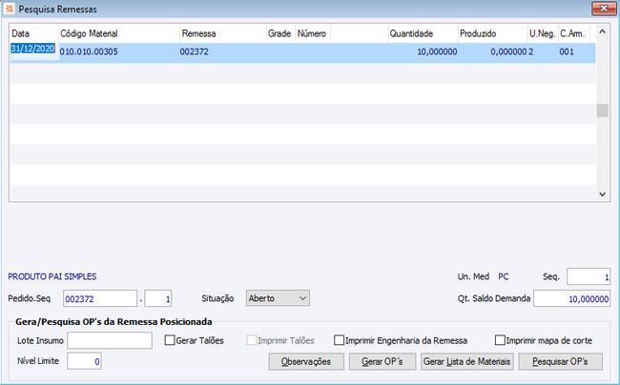Check Imprimir Engenharia da Remessa
The height and width of the screenshot is (385, 620).
[x=339, y=340]
